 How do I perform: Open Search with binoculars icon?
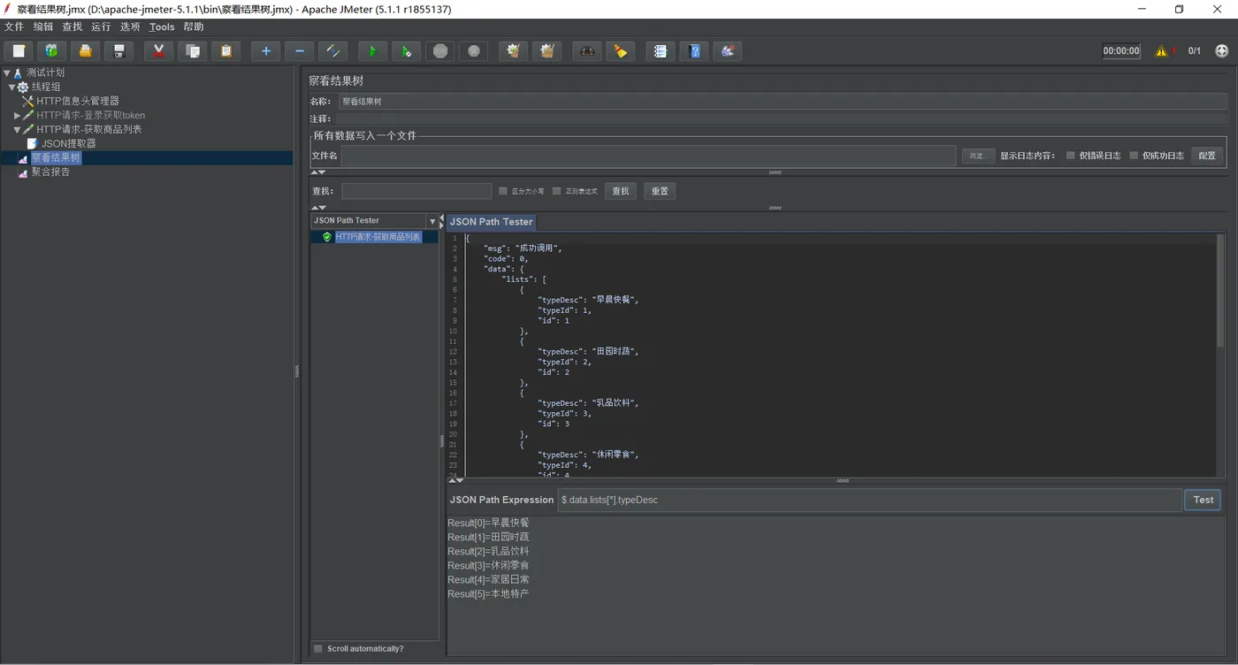coord(586,51)
